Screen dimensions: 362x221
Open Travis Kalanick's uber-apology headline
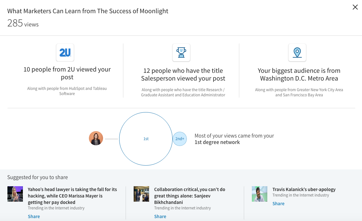pyautogui.click(x=304, y=189)
